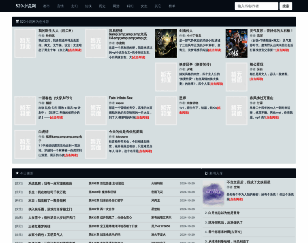Open the 都市 category menu
Screen dimensions: 308x243
[47, 6]
